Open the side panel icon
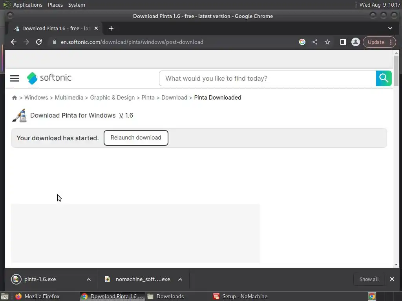Image resolution: width=402 pixels, height=301 pixels. coord(343,42)
